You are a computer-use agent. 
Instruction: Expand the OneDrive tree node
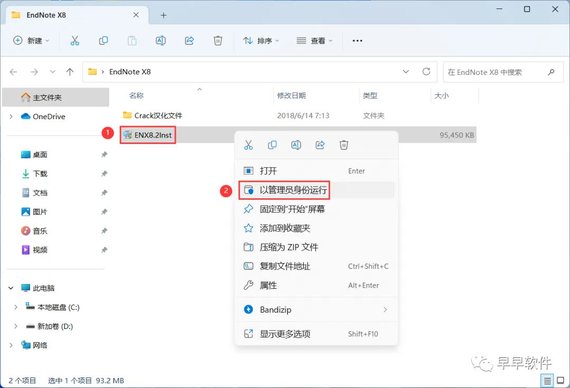(11, 117)
